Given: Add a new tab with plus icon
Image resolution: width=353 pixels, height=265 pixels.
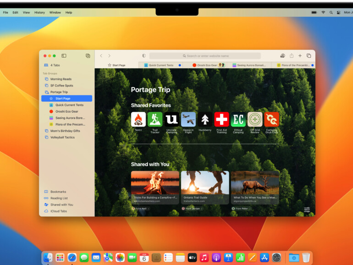Looking at the screenshot, I should (x=300, y=55).
